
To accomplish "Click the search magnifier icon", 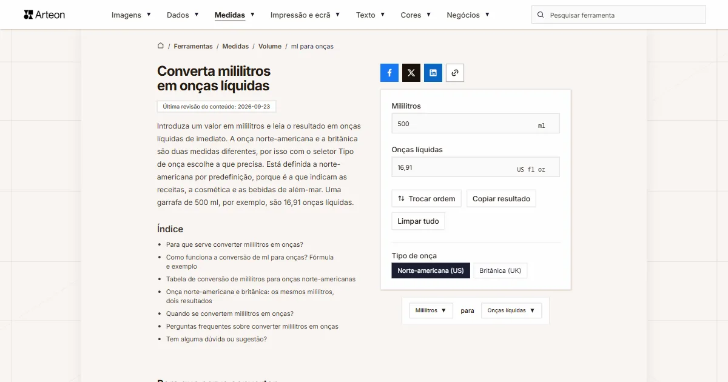I will [541, 15].
